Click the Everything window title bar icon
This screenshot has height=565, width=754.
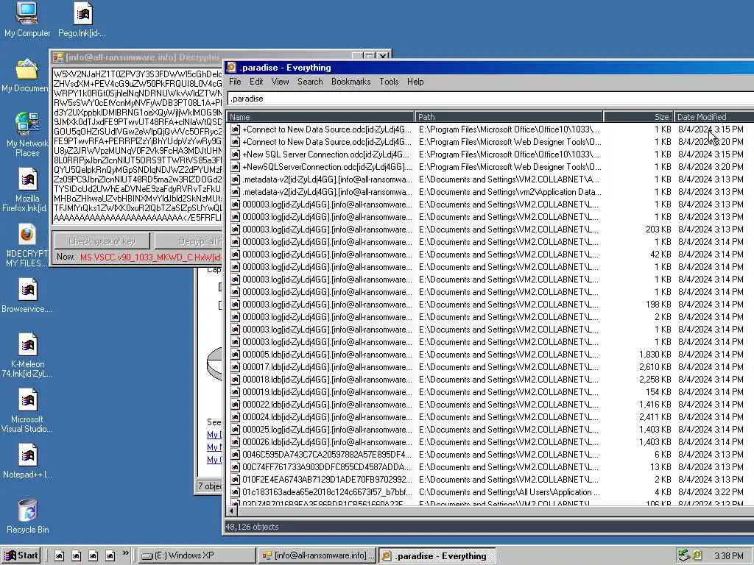(231, 67)
